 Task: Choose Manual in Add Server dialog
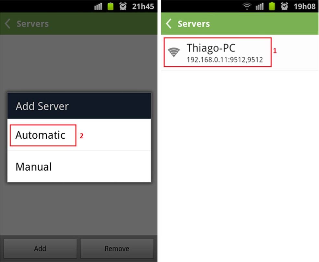coord(79,167)
